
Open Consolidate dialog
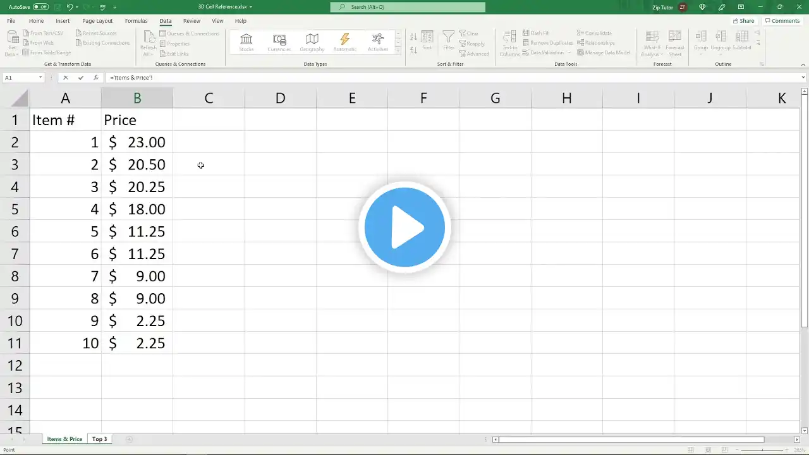(594, 33)
